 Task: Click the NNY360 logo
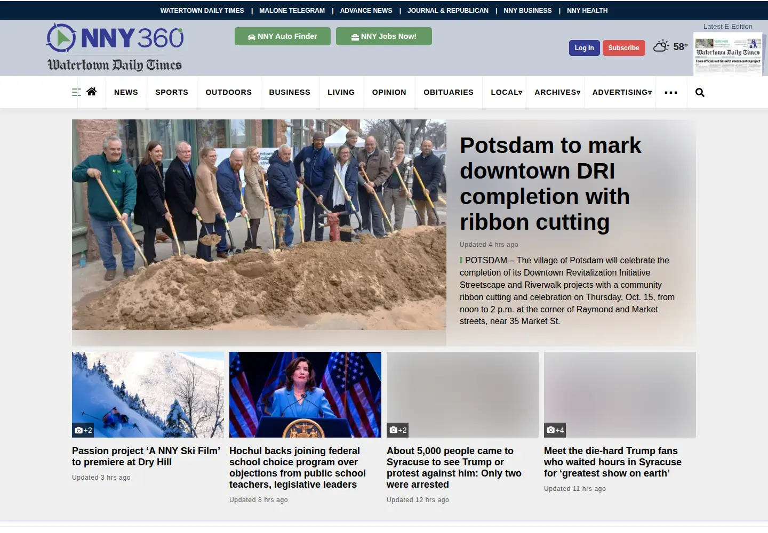point(115,38)
